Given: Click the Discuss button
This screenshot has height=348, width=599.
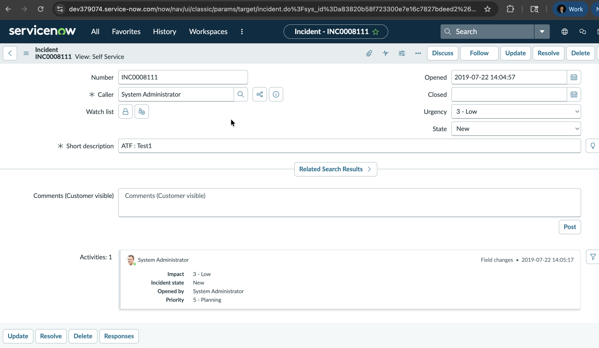Looking at the screenshot, I should pos(443,53).
